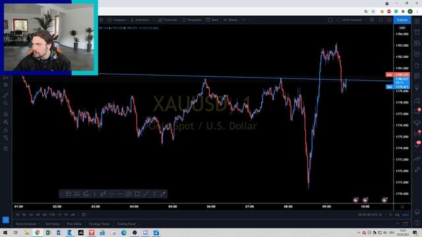Select the parallel channel tool in favorites bar
This screenshot has width=422, height=237.
click(103, 194)
